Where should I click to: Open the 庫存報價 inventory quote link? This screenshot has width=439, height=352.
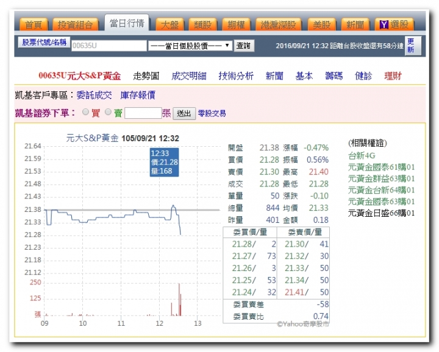point(138,95)
